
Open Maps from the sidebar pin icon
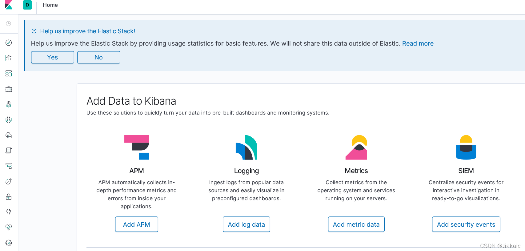point(9,104)
